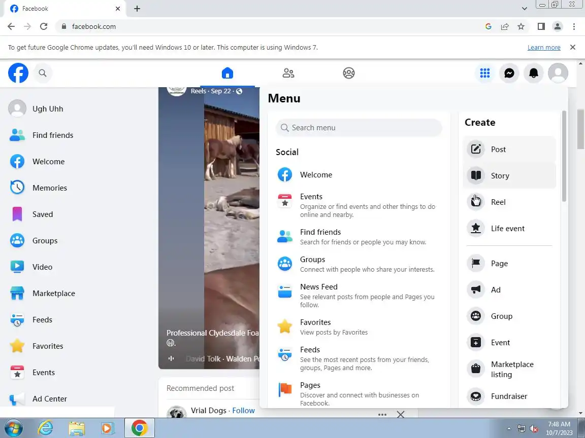
Task: Go back in browser history
Action: pos(11,26)
